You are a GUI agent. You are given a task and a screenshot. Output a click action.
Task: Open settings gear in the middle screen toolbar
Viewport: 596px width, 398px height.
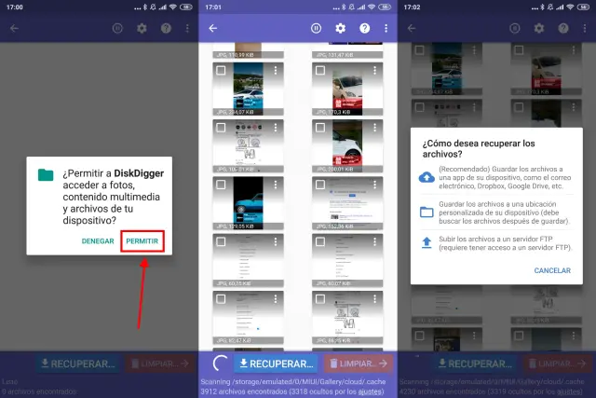coord(340,28)
